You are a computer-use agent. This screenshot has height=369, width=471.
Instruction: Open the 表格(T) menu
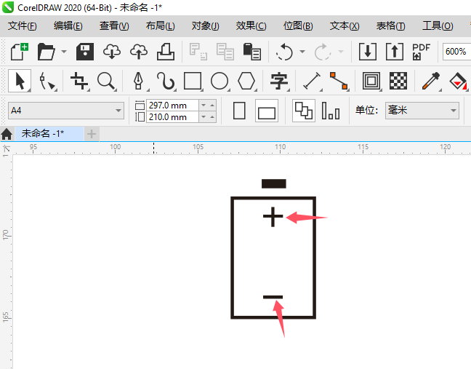(391, 26)
